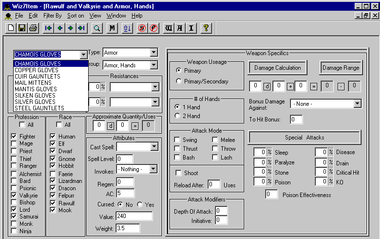Open the Sort on menu
The width and height of the screenshot is (380, 239).
[76, 16]
